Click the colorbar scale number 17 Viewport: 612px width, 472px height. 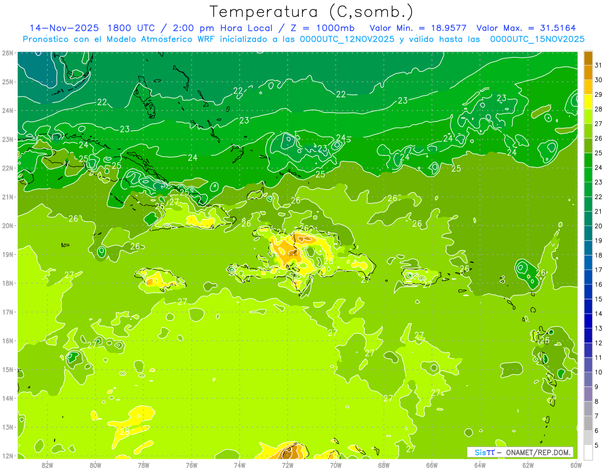[x=599, y=270]
